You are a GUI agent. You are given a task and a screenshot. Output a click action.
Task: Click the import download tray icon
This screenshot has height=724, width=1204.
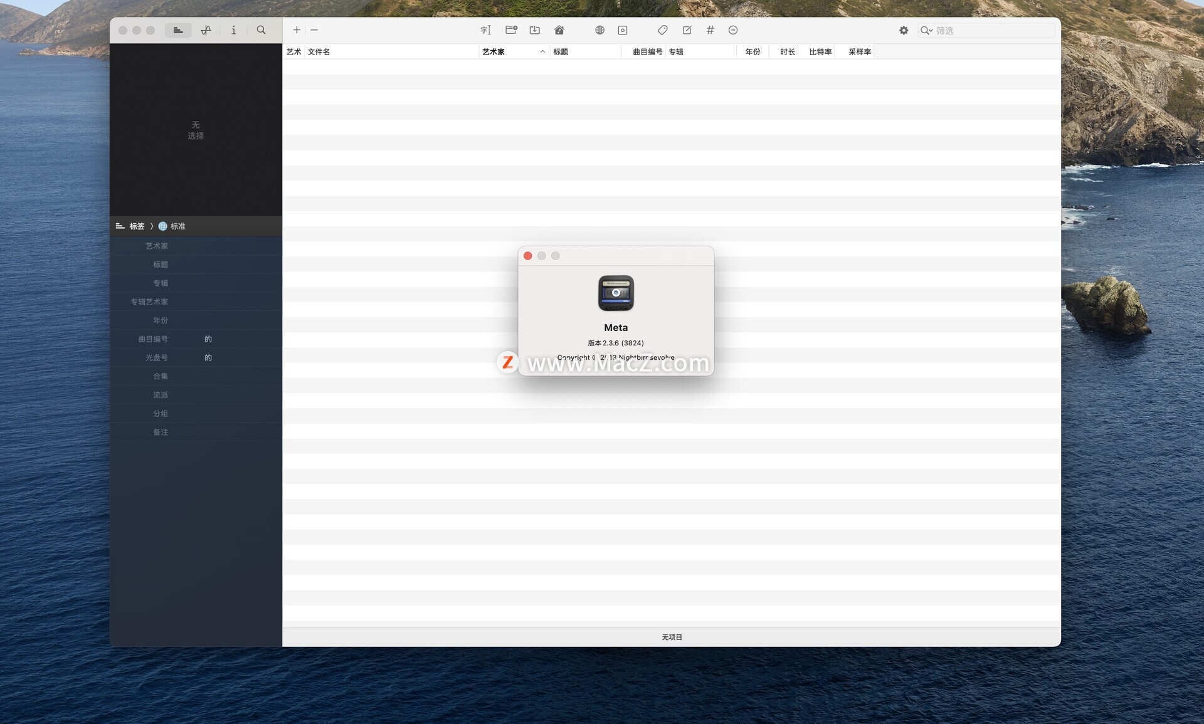[534, 30]
